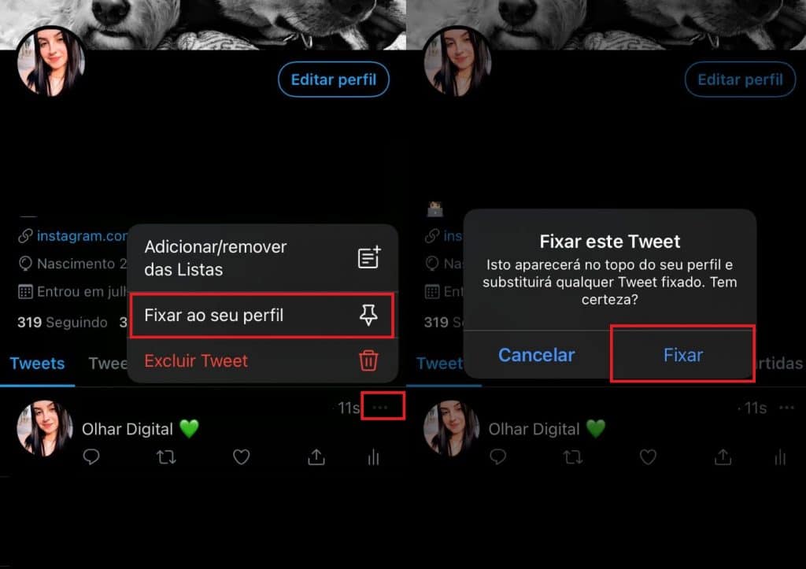This screenshot has width=806, height=569.
Task: Dismiss the dialog with Cancelar
Action: tap(537, 355)
